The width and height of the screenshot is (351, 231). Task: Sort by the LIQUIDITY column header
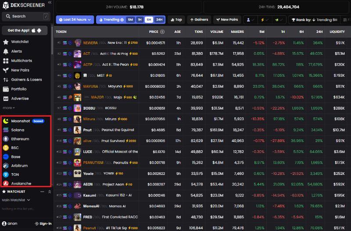[x=337, y=32]
